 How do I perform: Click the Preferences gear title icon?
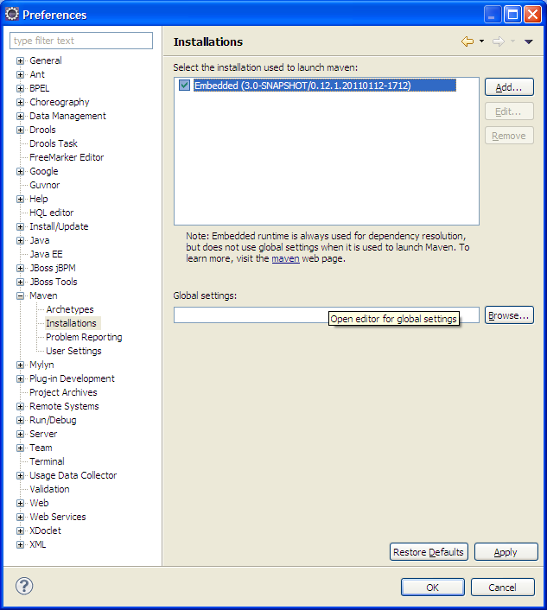pyautogui.click(x=12, y=15)
